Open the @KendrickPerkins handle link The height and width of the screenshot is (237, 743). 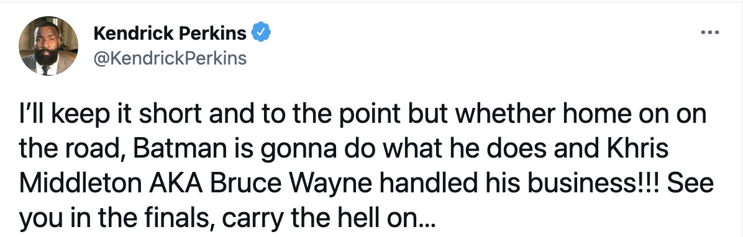tap(170, 58)
